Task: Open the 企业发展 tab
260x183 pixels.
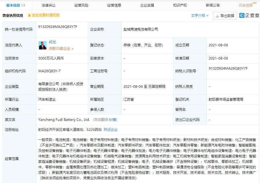Action: [147, 5]
